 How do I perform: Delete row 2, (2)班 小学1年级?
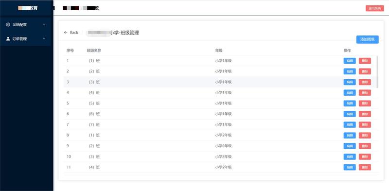pos(365,71)
